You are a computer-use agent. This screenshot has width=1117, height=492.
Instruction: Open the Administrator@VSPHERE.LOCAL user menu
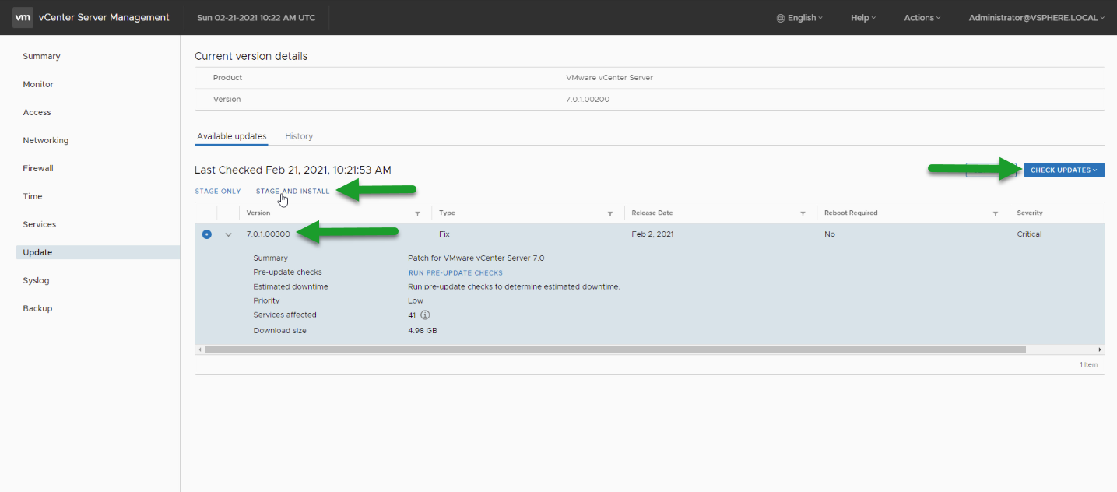(x=1037, y=18)
